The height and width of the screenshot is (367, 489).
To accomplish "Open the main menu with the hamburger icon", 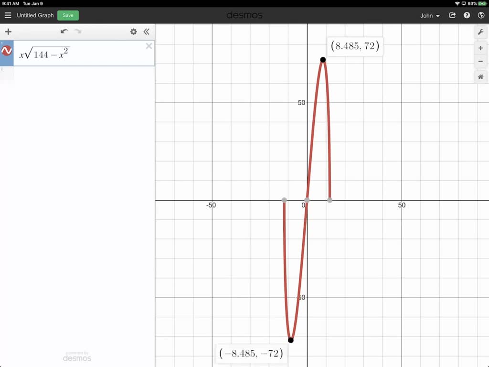I will [8, 15].
